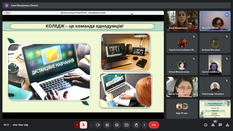Click photo of student taking notes at laptop
The image size is (233, 131).
pyautogui.click(x=126, y=90)
